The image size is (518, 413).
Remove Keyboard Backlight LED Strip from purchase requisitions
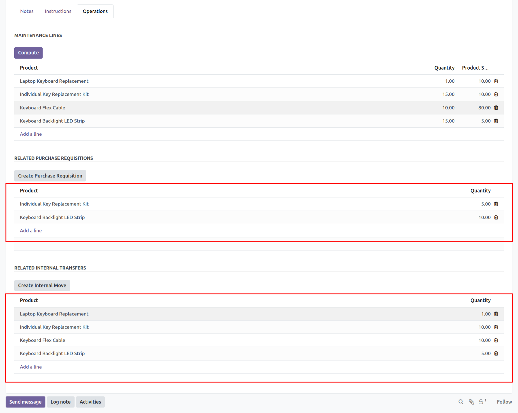point(496,217)
